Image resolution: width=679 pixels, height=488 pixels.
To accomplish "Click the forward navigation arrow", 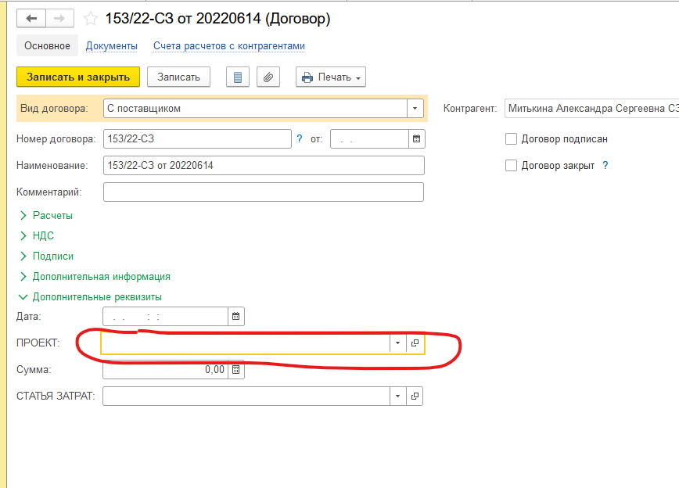I will click(x=61, y=19).
